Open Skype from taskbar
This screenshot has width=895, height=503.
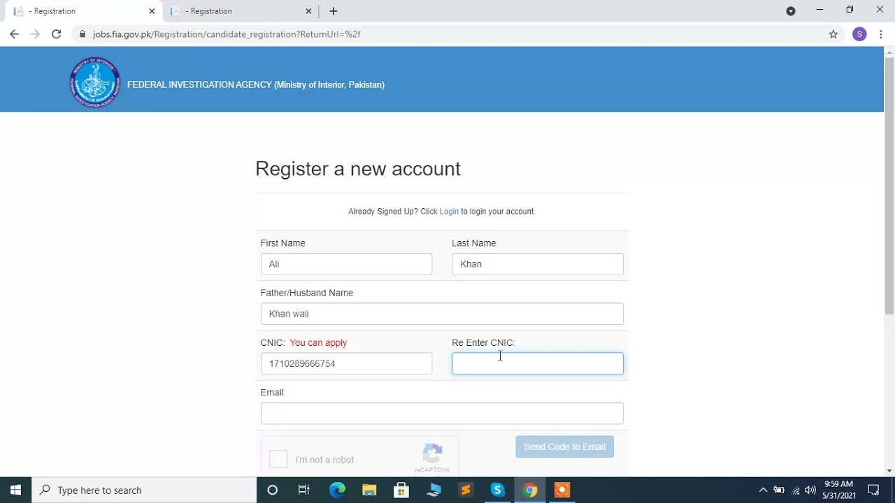pos(498,490)
